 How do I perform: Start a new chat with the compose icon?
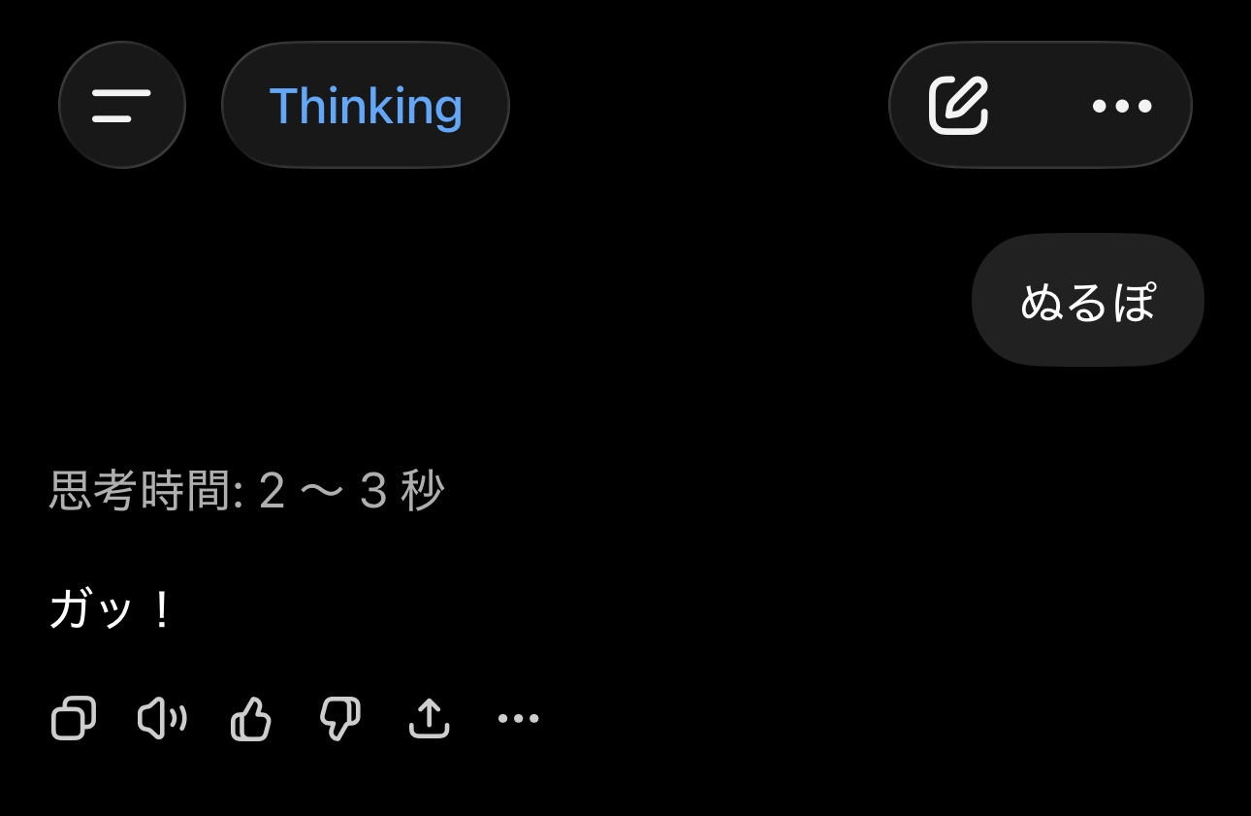(958, 105)
